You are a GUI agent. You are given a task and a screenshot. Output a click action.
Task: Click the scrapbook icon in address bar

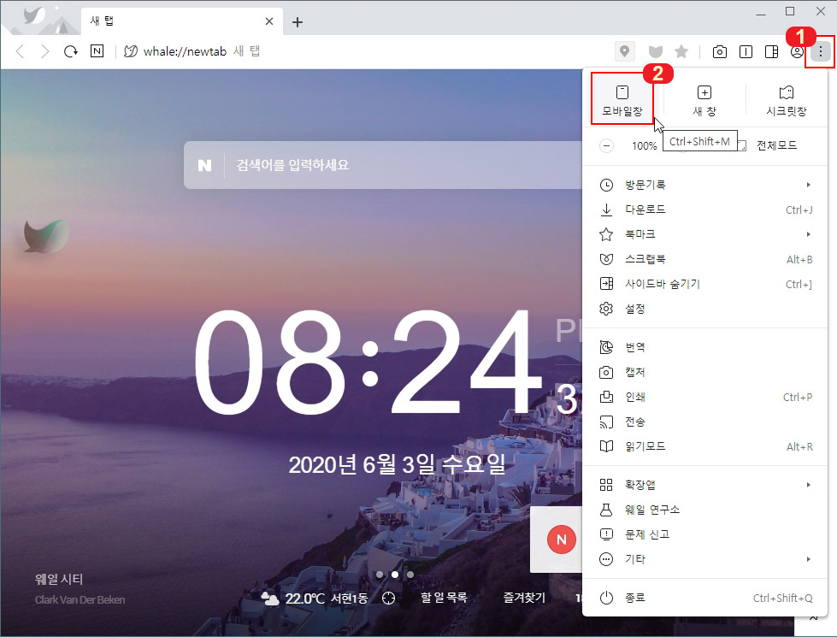coord(656,52)
